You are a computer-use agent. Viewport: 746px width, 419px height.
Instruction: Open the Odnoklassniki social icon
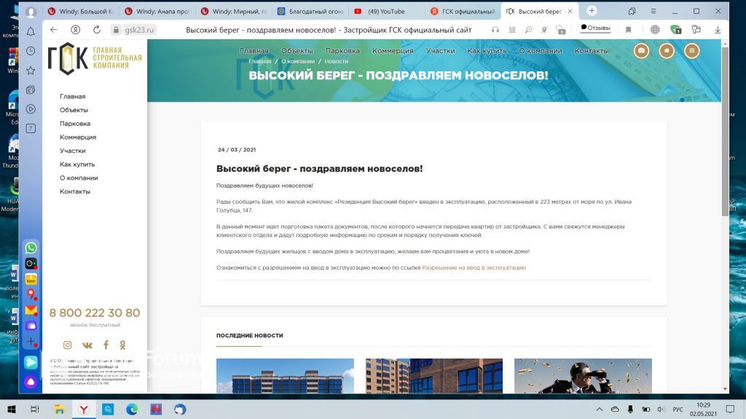122,345
